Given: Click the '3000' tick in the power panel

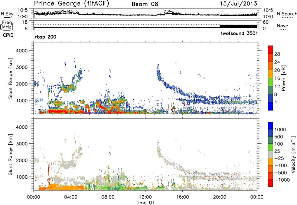Looking at the screenshot, I should point(22,67).
